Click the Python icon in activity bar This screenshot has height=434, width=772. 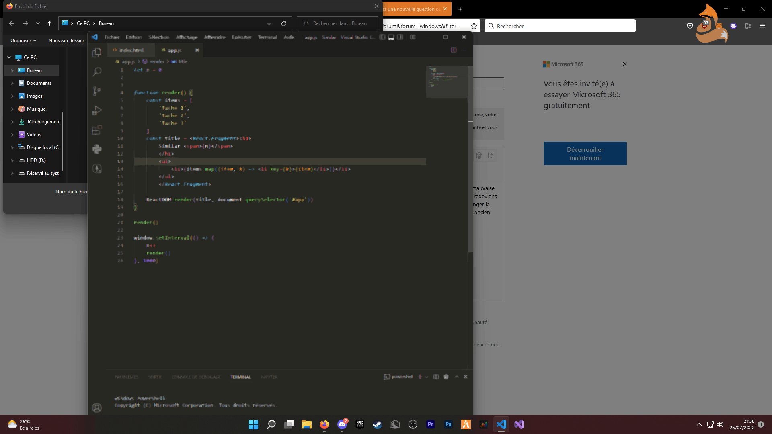(x=97, y=149)
